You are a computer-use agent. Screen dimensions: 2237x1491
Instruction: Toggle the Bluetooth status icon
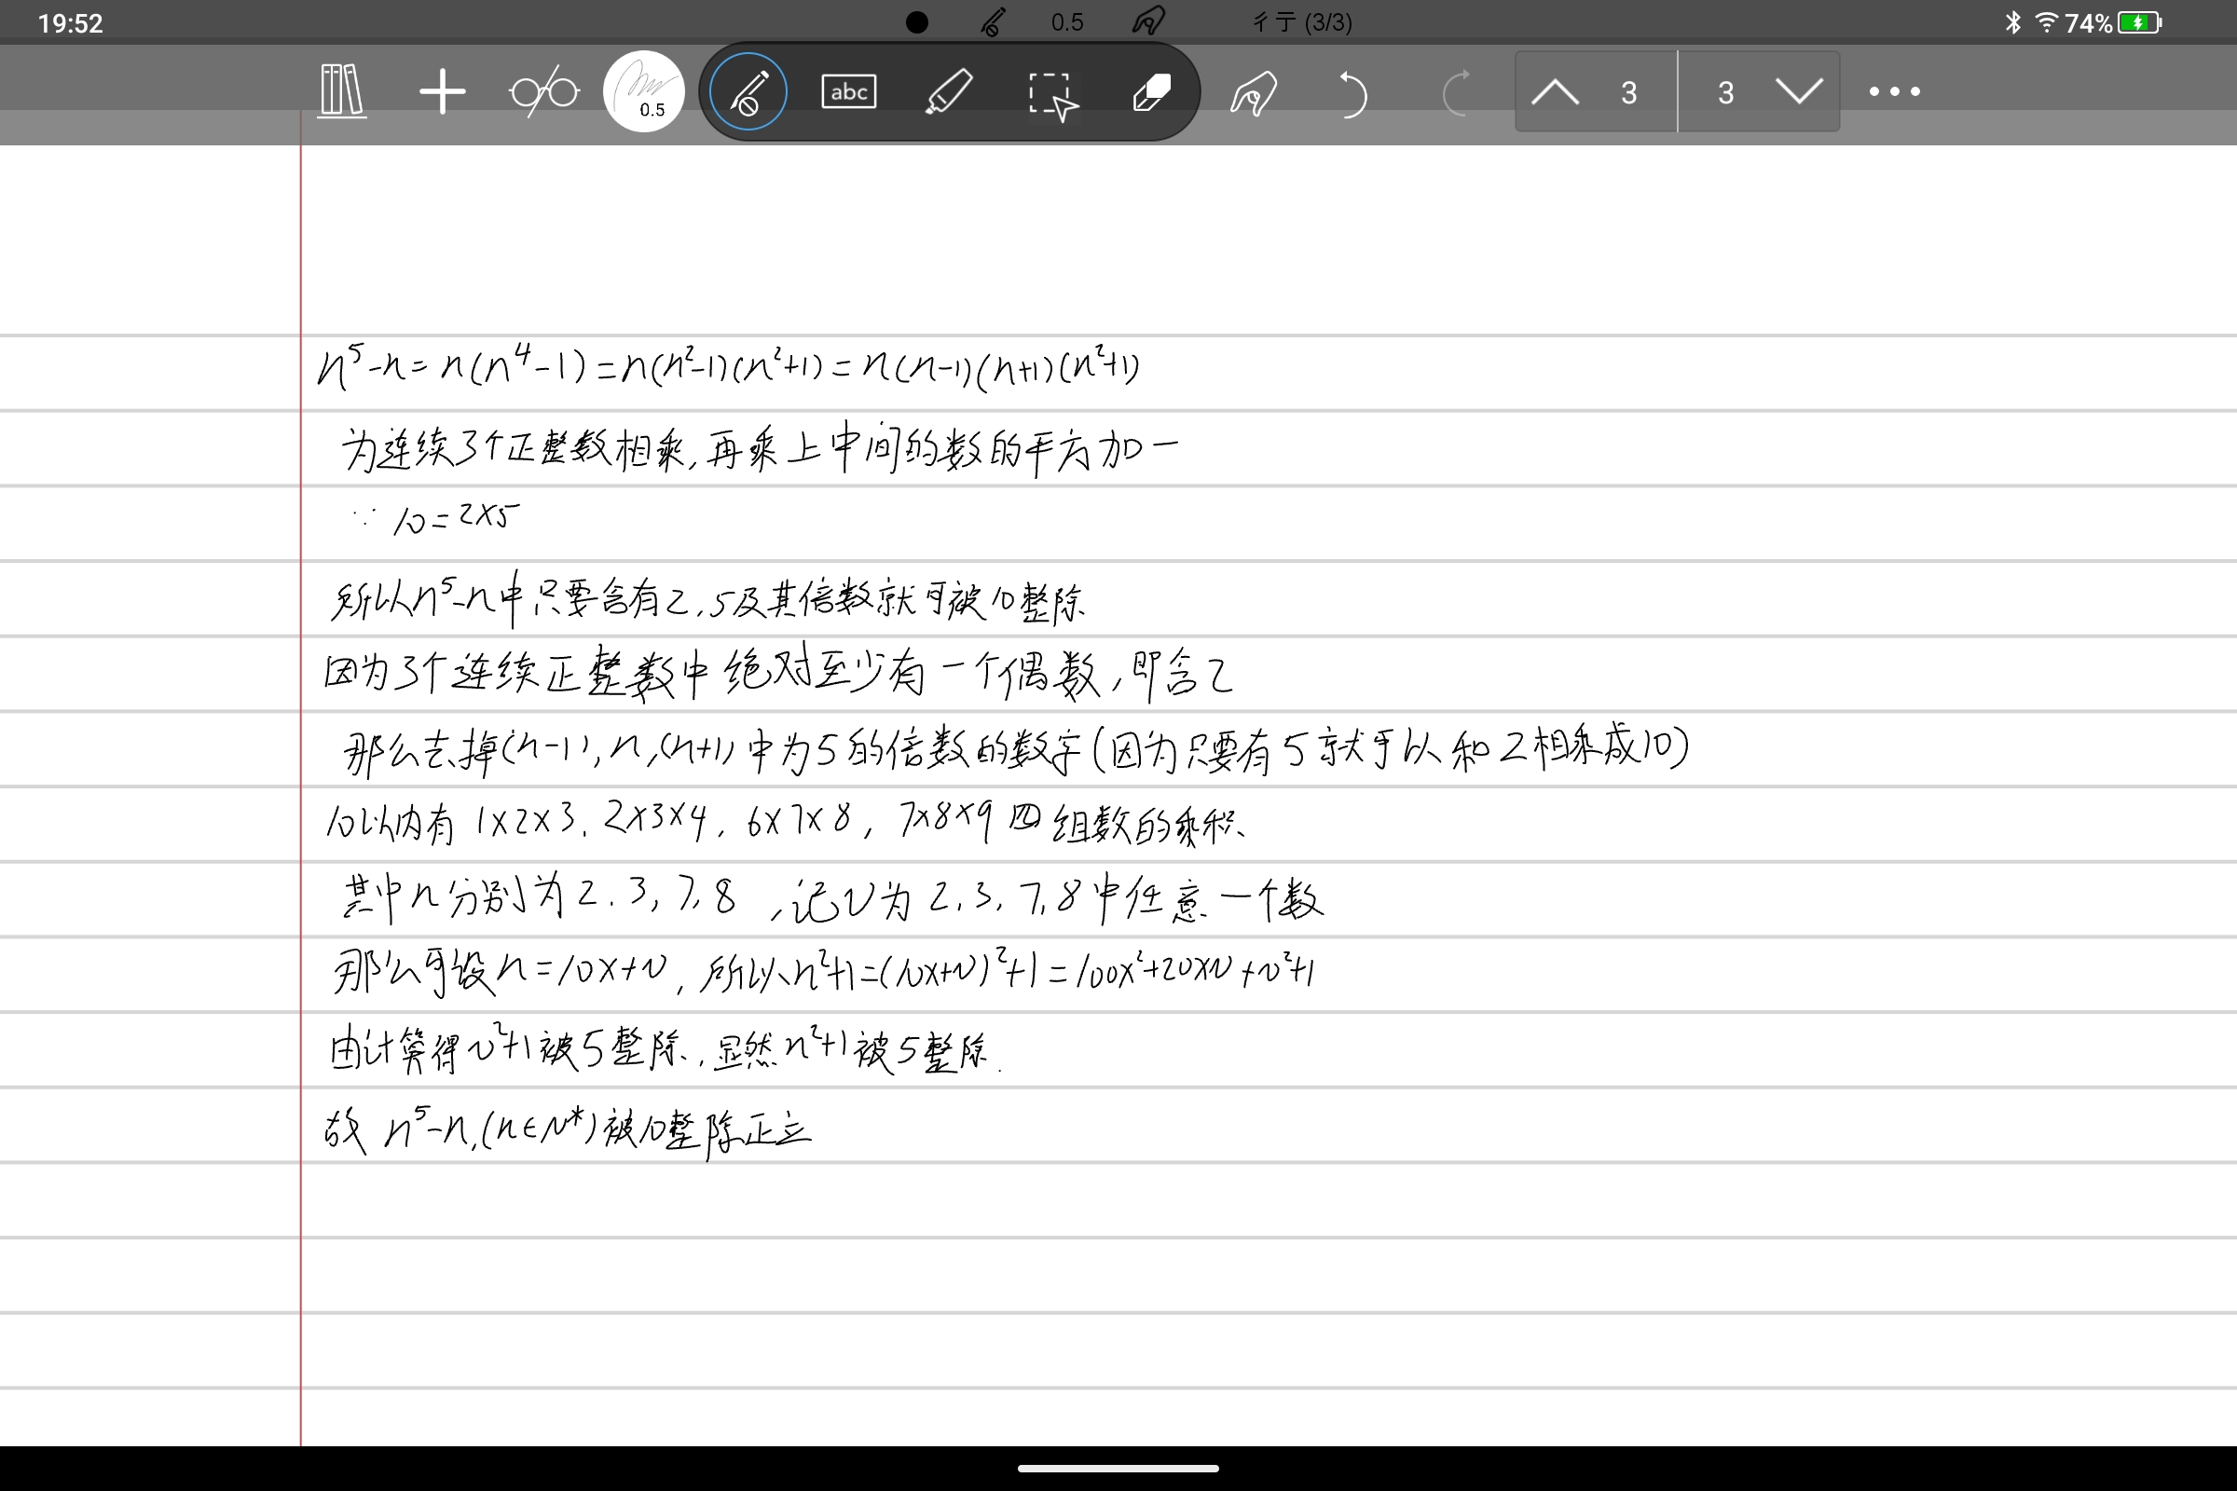2014,21
